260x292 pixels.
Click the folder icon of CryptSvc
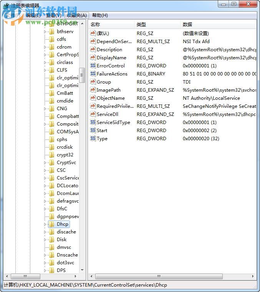tap(51, 163)
